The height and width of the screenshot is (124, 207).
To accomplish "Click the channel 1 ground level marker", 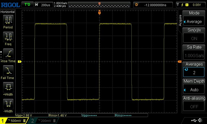I will [20, 61].
